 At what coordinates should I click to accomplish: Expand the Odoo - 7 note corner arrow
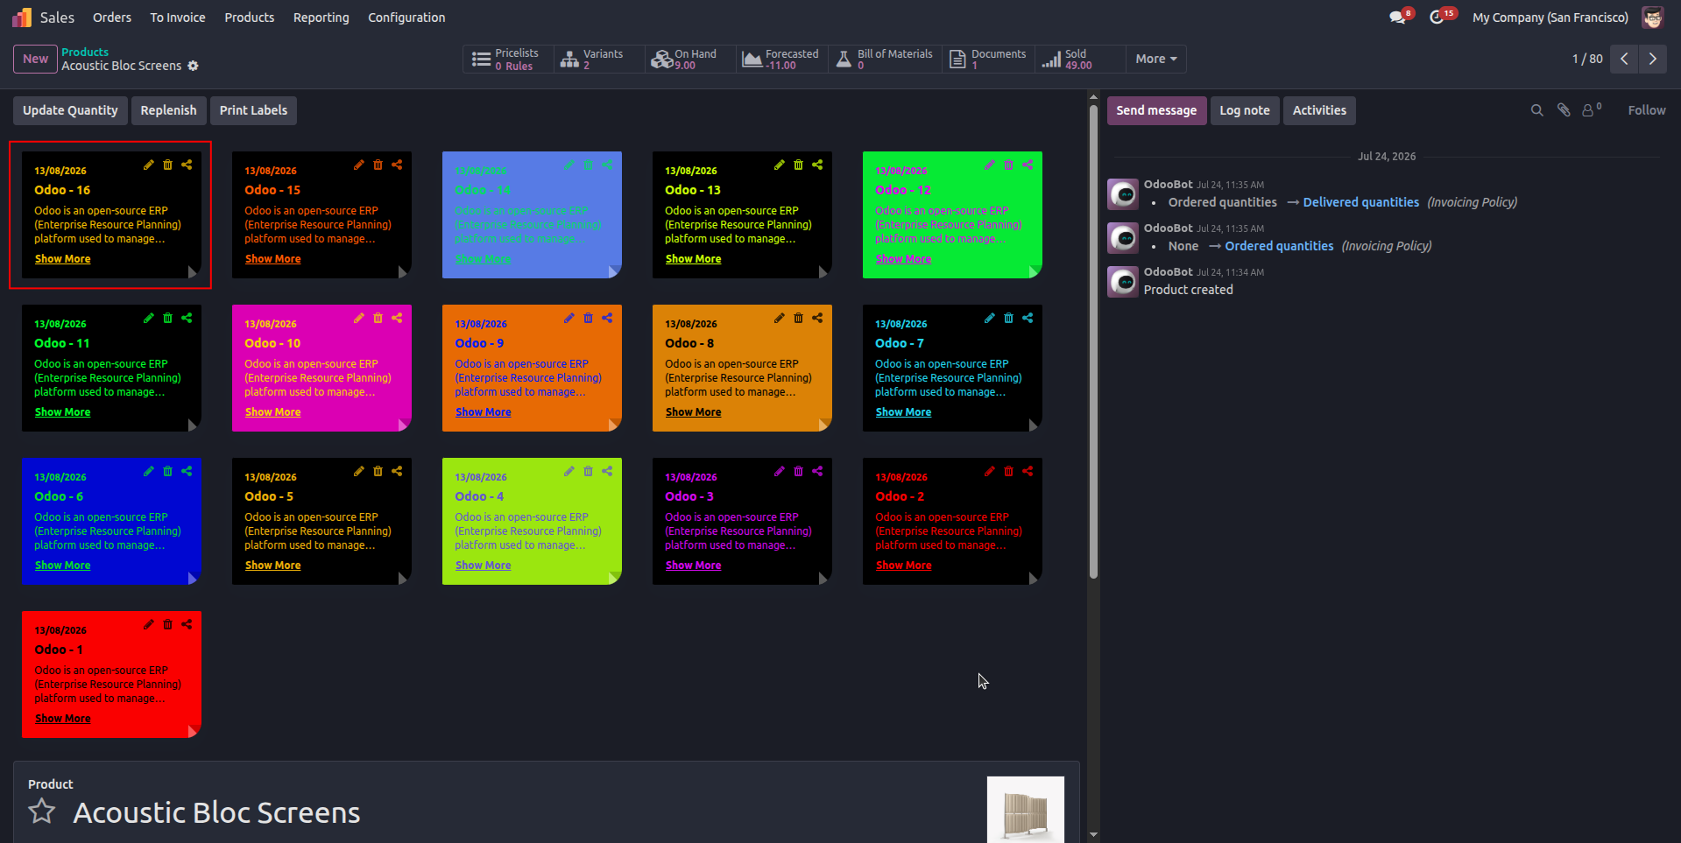(x=1033, y=425)
